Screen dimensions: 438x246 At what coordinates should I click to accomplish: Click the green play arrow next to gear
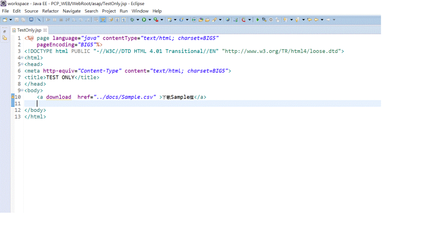click(257, 20)
